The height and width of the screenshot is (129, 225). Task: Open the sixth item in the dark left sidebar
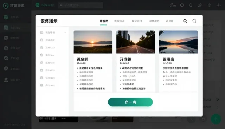pos(15,68)
